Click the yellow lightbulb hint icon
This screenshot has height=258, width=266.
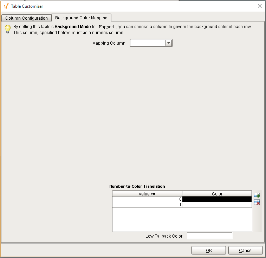click(x=7, y=29)
